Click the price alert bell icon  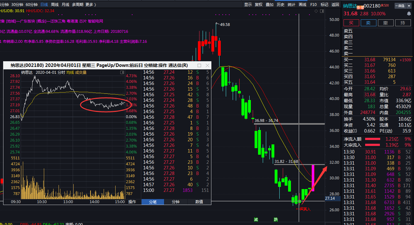(x=409, y=14)
